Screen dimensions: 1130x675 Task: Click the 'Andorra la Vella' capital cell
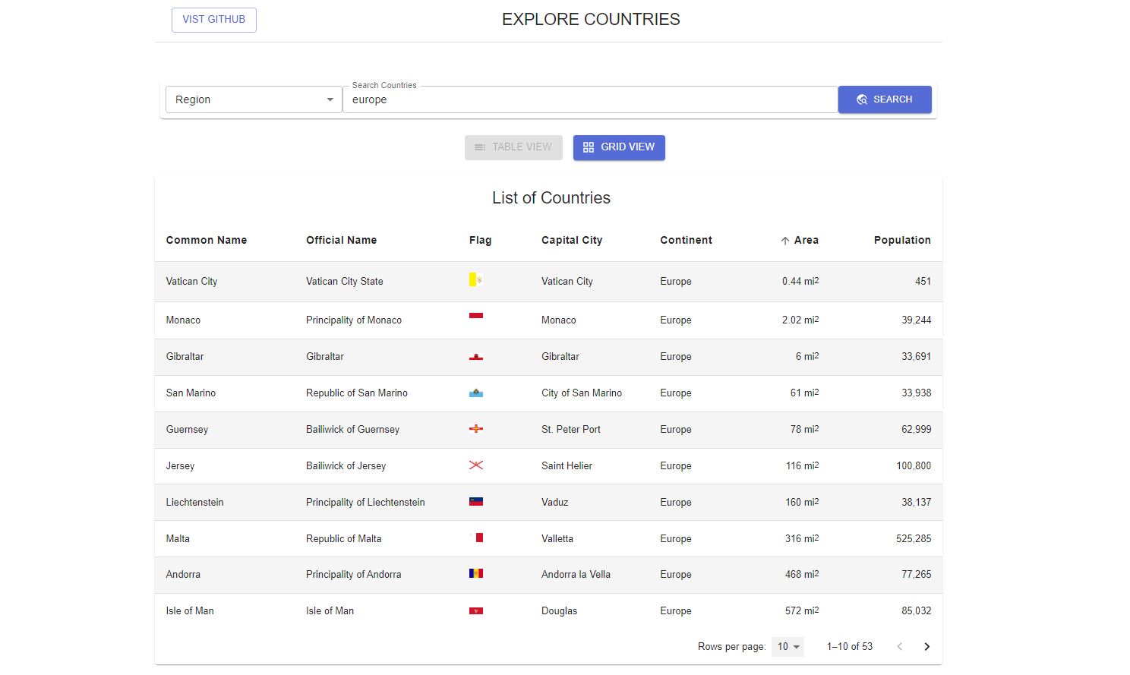[x=576, y=574]
